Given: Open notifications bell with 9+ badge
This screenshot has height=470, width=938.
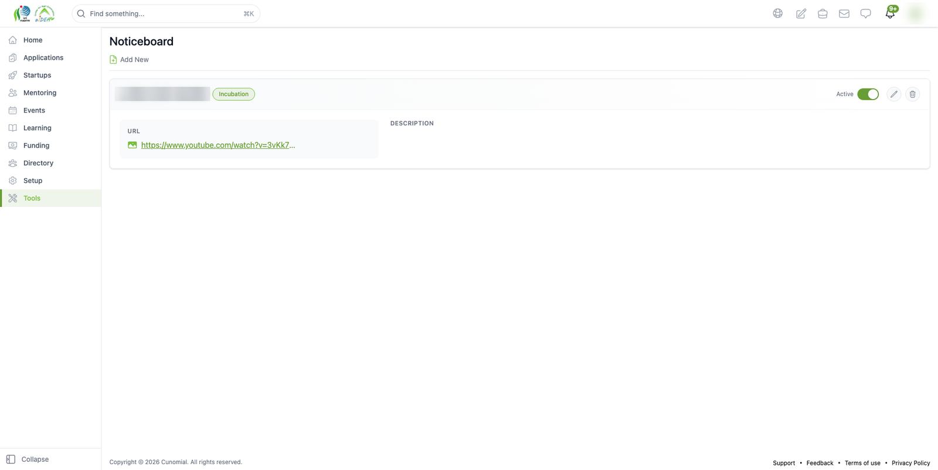Looking at the screenshot, I should 891,13.
